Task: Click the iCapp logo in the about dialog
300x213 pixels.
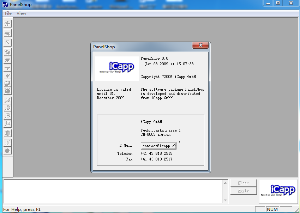Action: point(117,68)
